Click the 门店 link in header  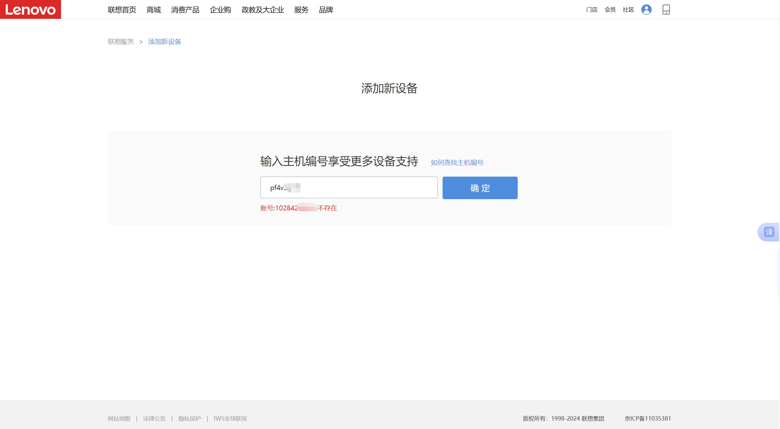coord(592,10)
